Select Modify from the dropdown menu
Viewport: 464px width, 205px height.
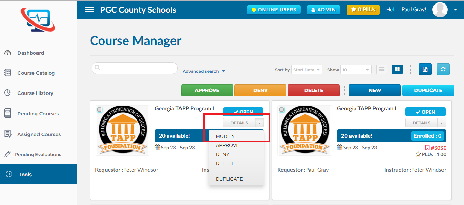[225, 136]
